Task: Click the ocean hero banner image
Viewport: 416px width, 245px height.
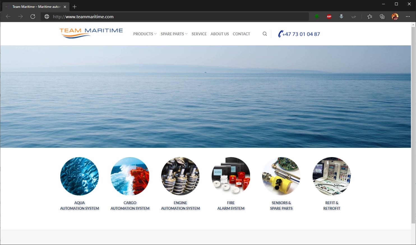Action: click(205, 97)
